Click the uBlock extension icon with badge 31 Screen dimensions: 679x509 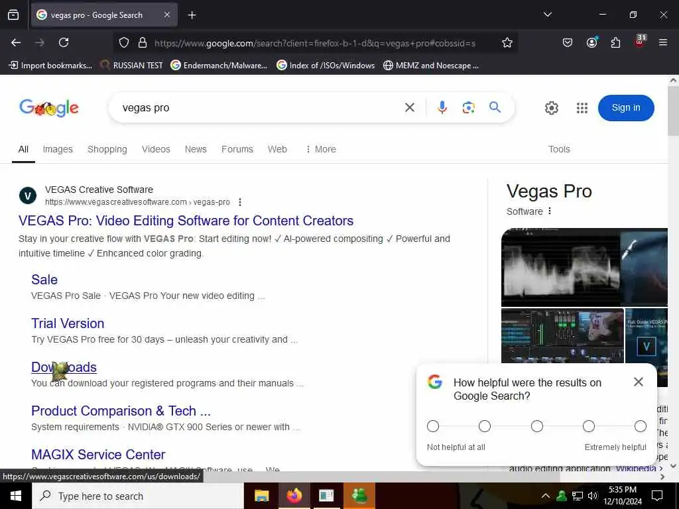click(640, 42)
